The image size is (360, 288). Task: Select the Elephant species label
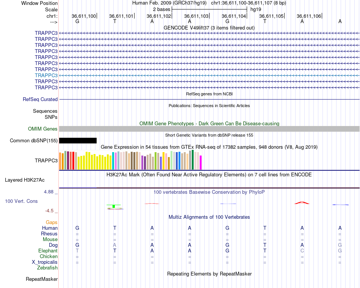48,251
